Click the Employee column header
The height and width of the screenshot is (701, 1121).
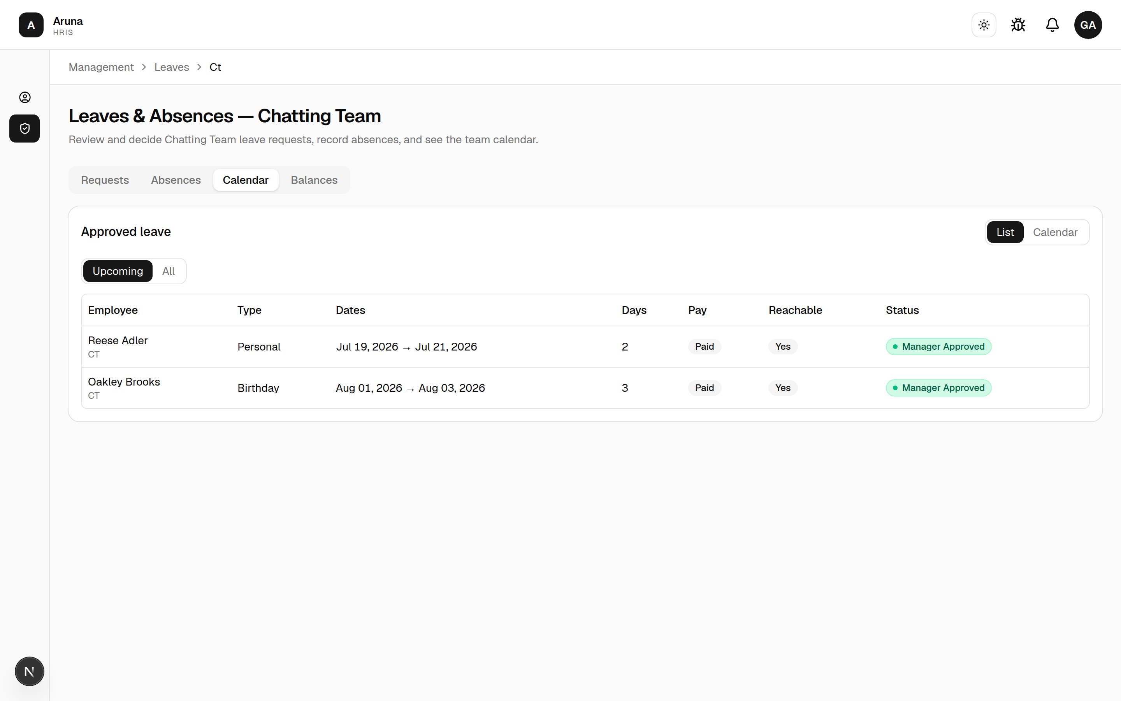click(x=112, y=310)
